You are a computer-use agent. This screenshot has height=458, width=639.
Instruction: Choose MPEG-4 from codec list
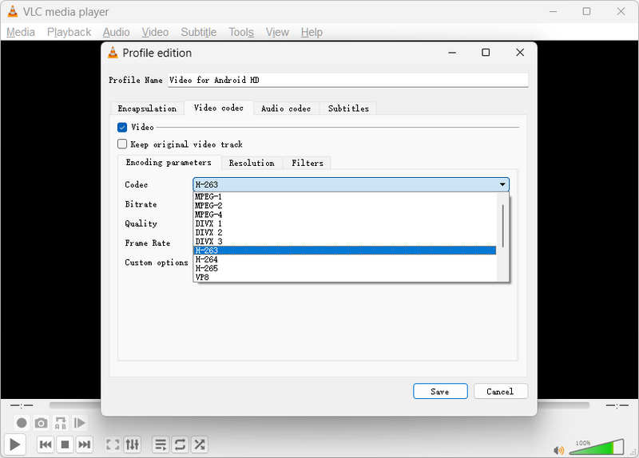[x=344, y=215]
